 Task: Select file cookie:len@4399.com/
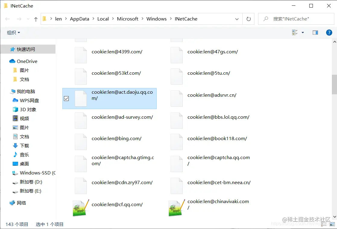tap(109, 55)
